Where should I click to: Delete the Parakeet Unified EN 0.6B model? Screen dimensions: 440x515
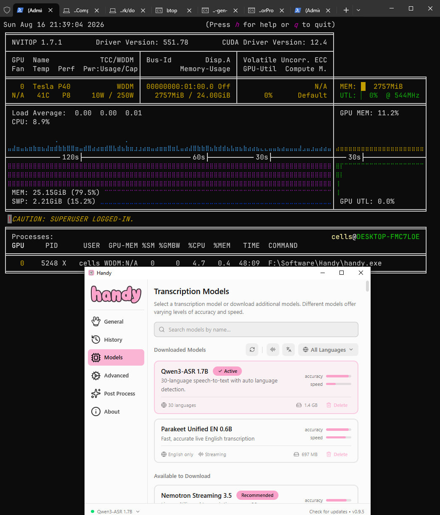pos(337,454)
